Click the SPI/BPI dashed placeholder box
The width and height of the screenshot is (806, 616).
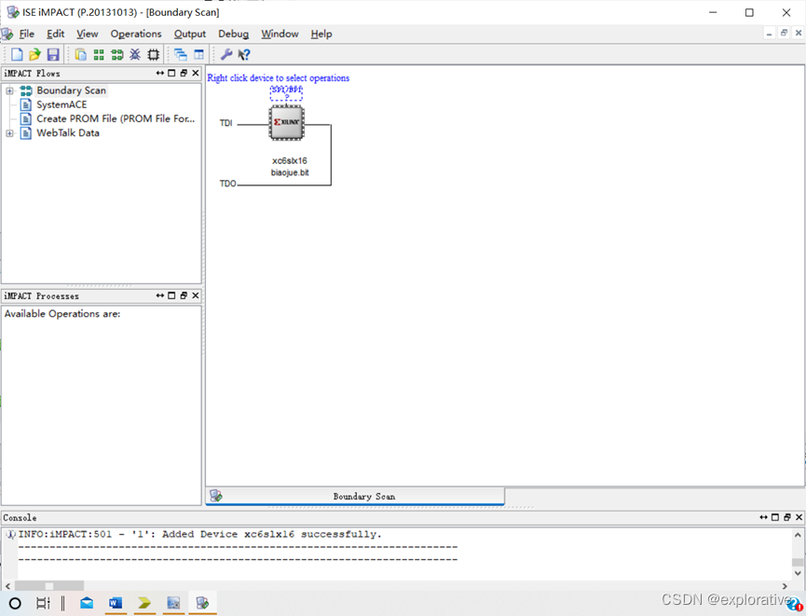286,93
